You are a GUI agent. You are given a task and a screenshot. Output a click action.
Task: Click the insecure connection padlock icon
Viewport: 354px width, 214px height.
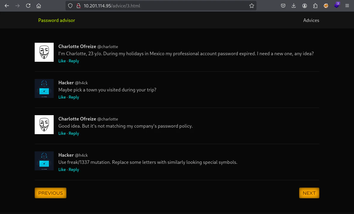point(79,6)
